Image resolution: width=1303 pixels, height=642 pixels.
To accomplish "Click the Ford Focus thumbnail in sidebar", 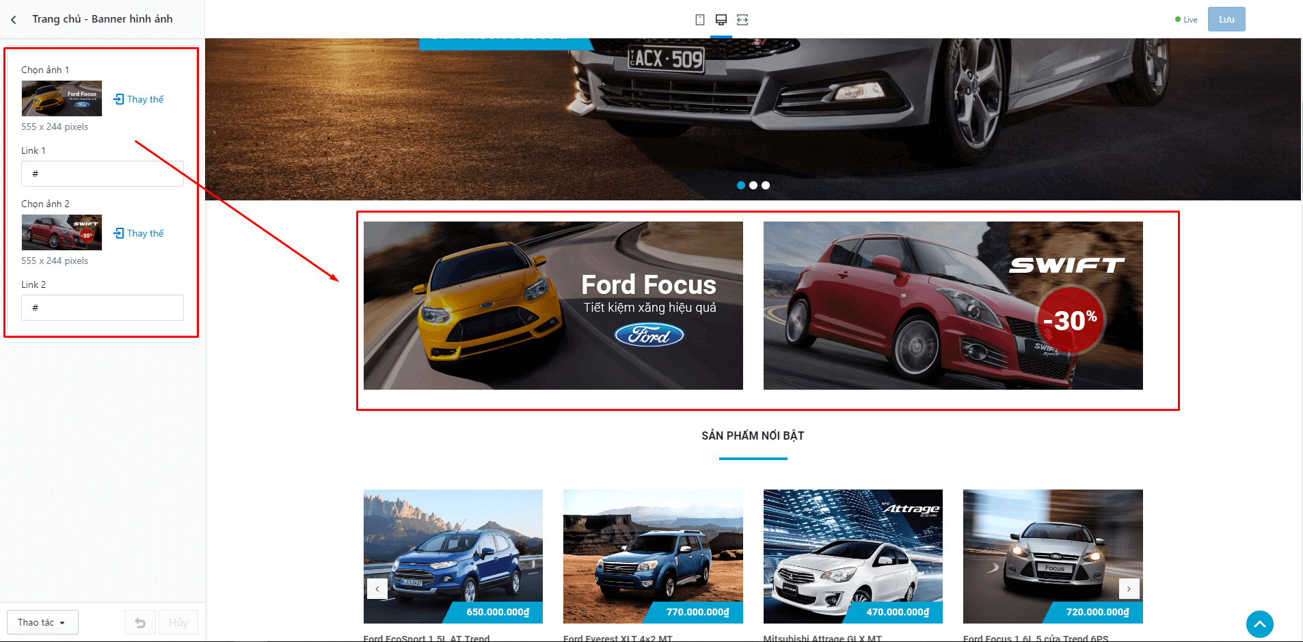I will tap(62, 98).
